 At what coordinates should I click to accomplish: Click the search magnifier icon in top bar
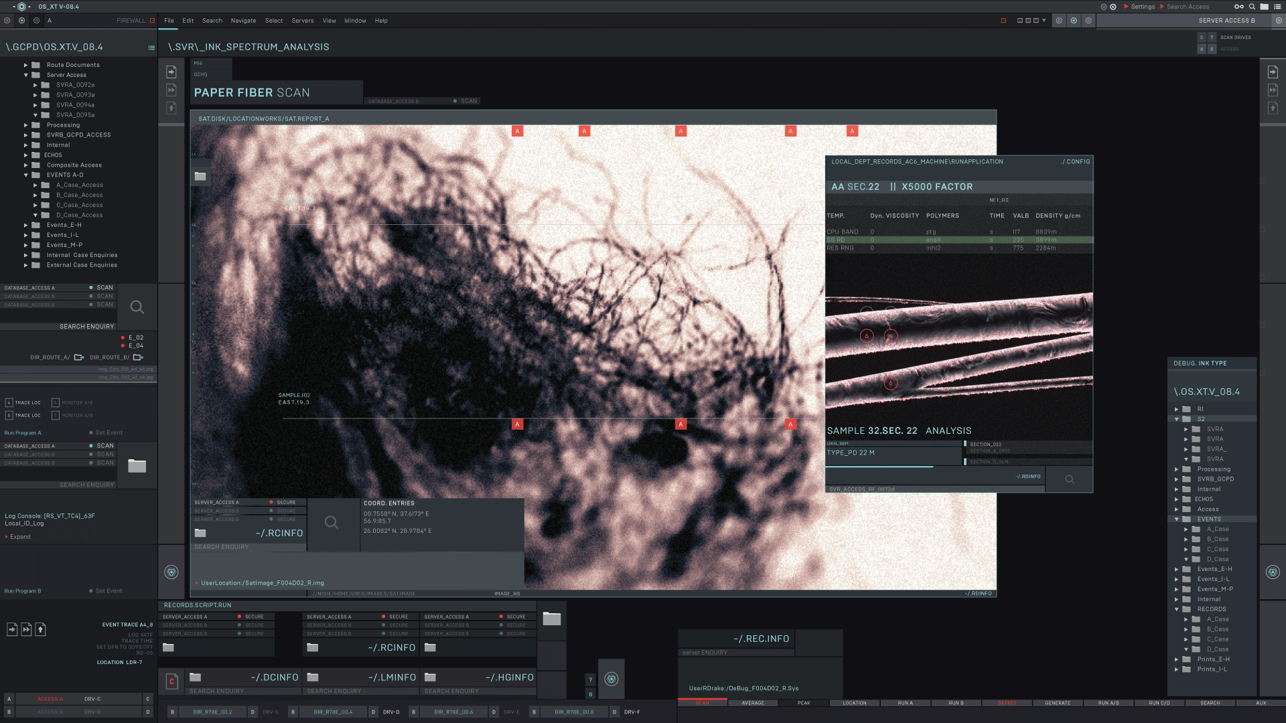[x=1252, y=7]
